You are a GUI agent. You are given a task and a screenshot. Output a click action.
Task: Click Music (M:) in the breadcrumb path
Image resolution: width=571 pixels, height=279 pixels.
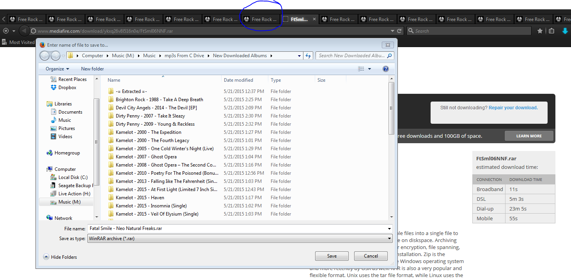coord(123,56)
